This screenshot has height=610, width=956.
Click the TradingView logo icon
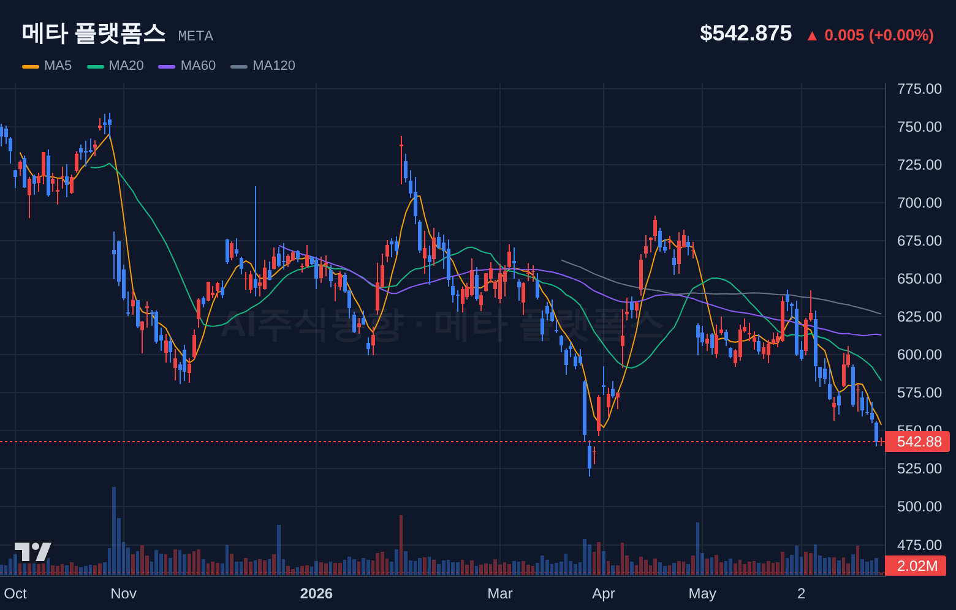point(33,552)
